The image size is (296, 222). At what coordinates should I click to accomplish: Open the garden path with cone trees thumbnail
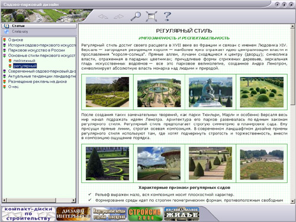pyautogui.click(x=211, y=163)
